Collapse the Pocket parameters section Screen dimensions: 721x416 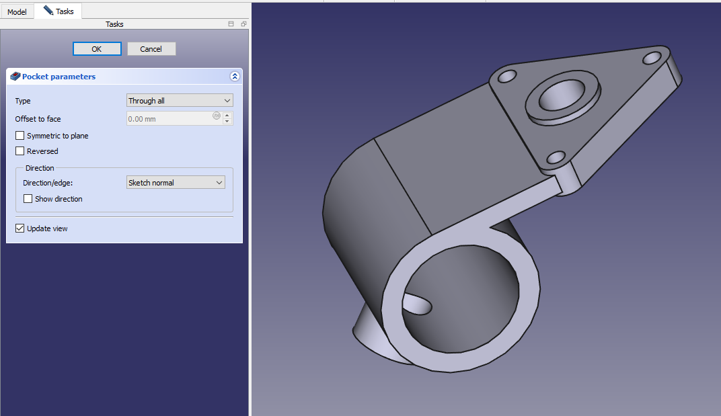coord(234,77)
